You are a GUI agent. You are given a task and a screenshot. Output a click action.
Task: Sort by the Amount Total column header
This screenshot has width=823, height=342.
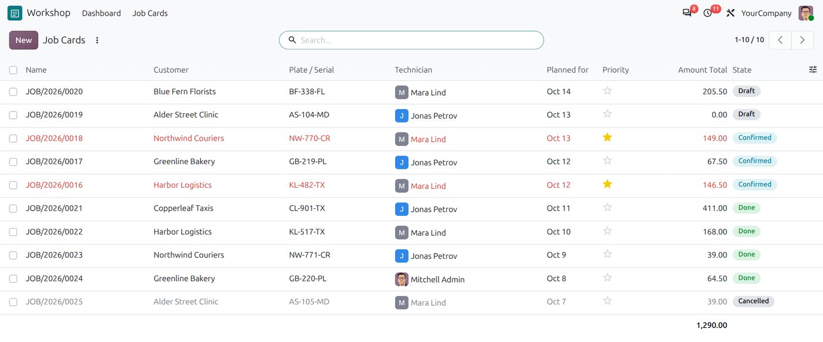click(x=702, y=70)
